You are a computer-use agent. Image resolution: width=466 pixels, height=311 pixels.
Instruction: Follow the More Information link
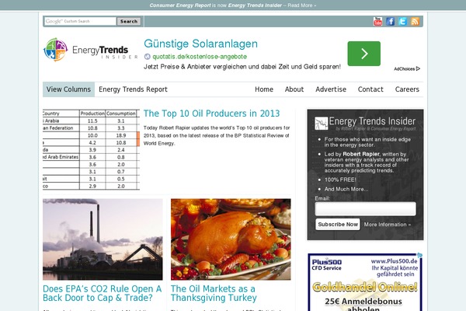pyautogui.click(x=388, y=225)
